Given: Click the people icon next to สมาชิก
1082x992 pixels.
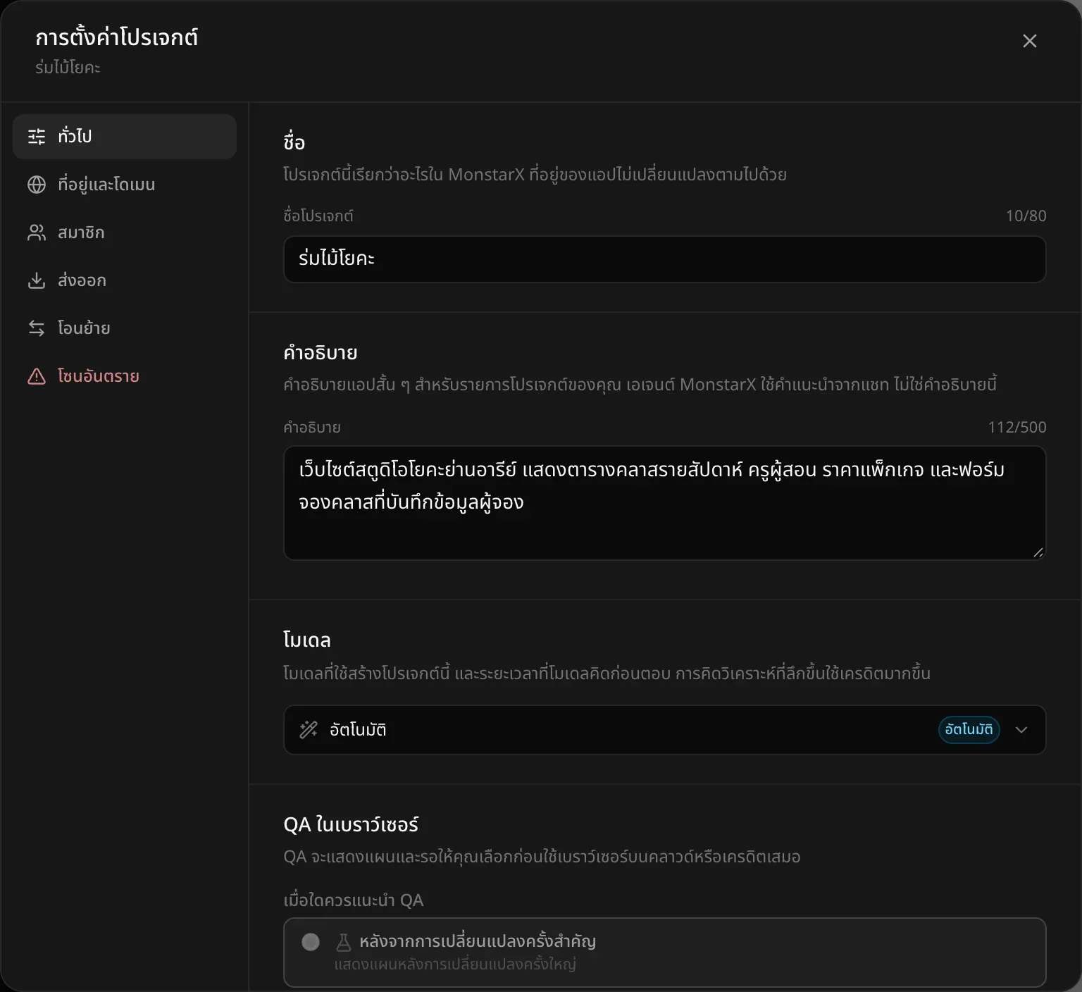Looking at the screenshot, I should coord(37,232).
